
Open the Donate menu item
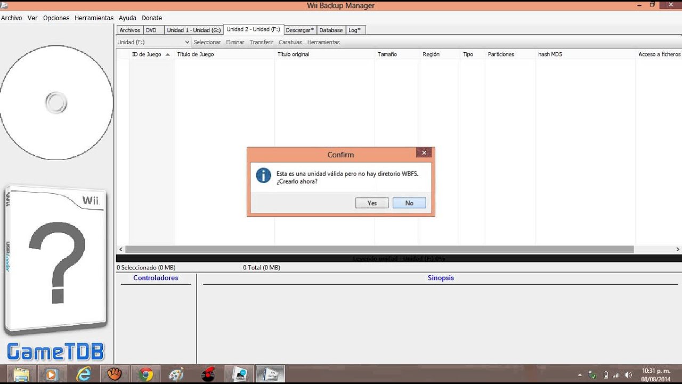[152, 18]
